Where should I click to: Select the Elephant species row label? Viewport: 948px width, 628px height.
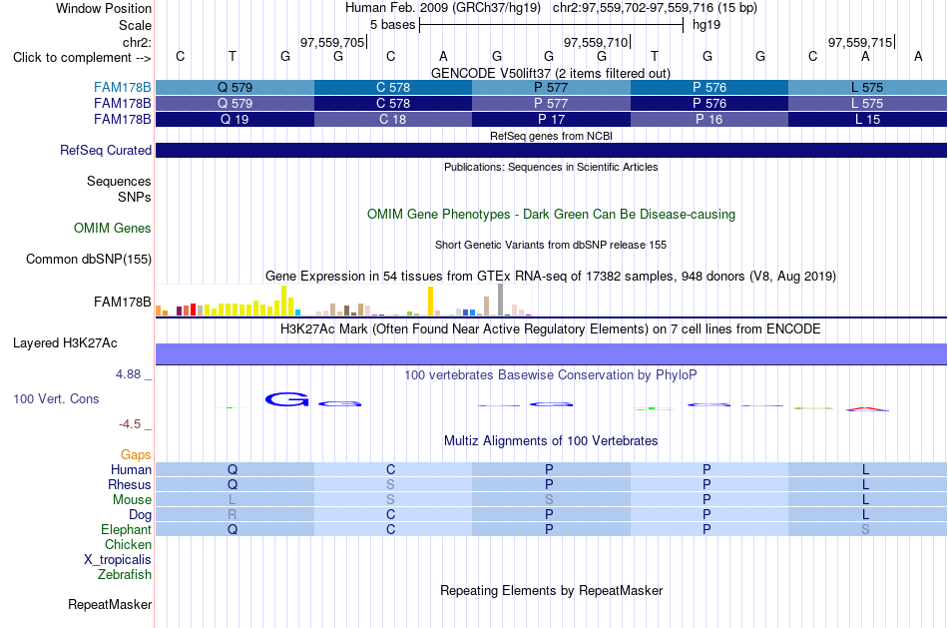click(x=127, y=529)
